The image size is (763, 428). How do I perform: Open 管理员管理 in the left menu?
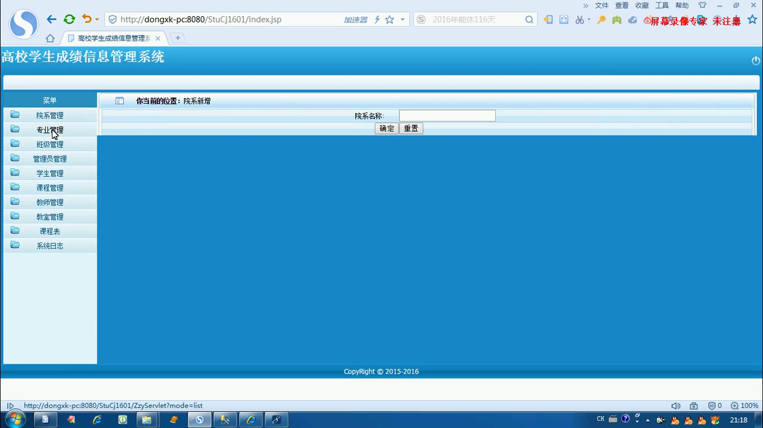(x=49, y=159)
